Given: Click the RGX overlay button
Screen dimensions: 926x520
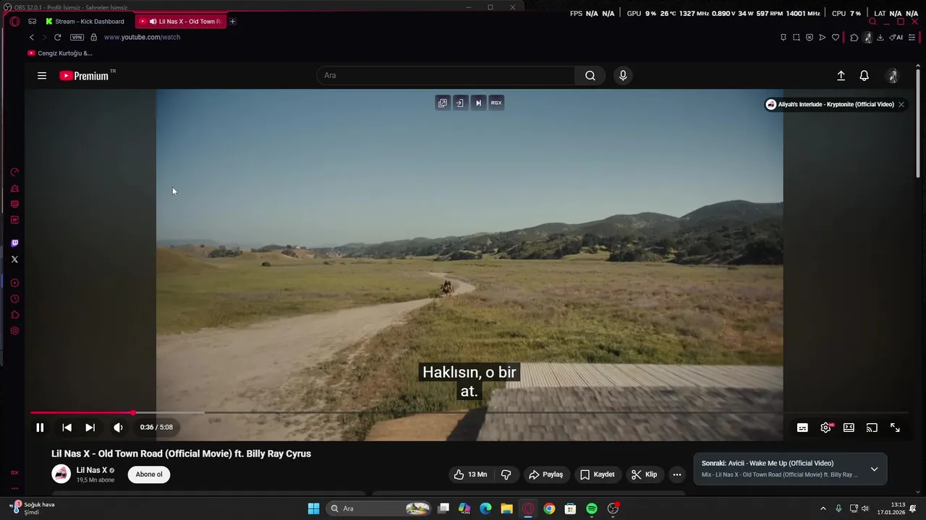Looking at the screenshot, I should [x=496, y=103].
